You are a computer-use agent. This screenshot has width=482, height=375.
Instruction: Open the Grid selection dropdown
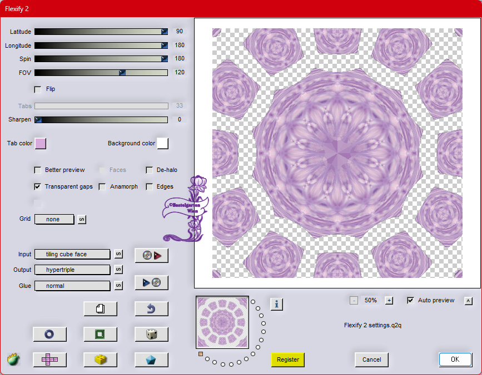click(54, 220)
